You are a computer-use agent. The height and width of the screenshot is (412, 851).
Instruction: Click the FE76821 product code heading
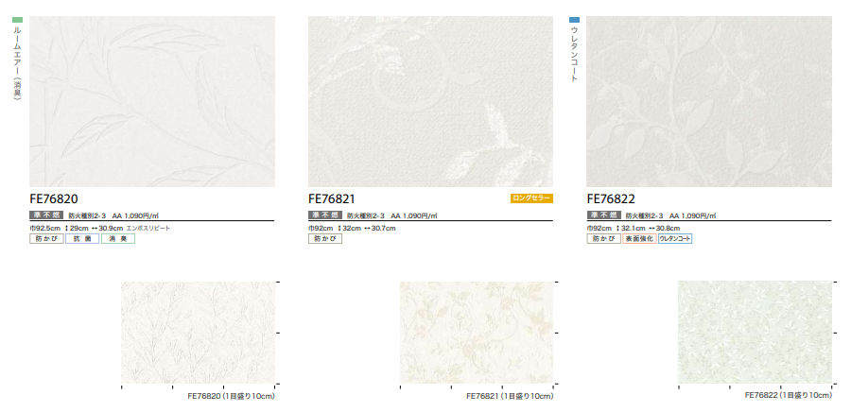(332, 198)
